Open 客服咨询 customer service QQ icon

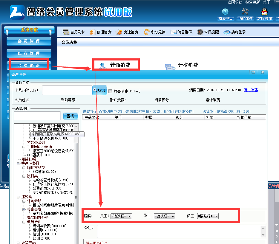coord(264,13)
